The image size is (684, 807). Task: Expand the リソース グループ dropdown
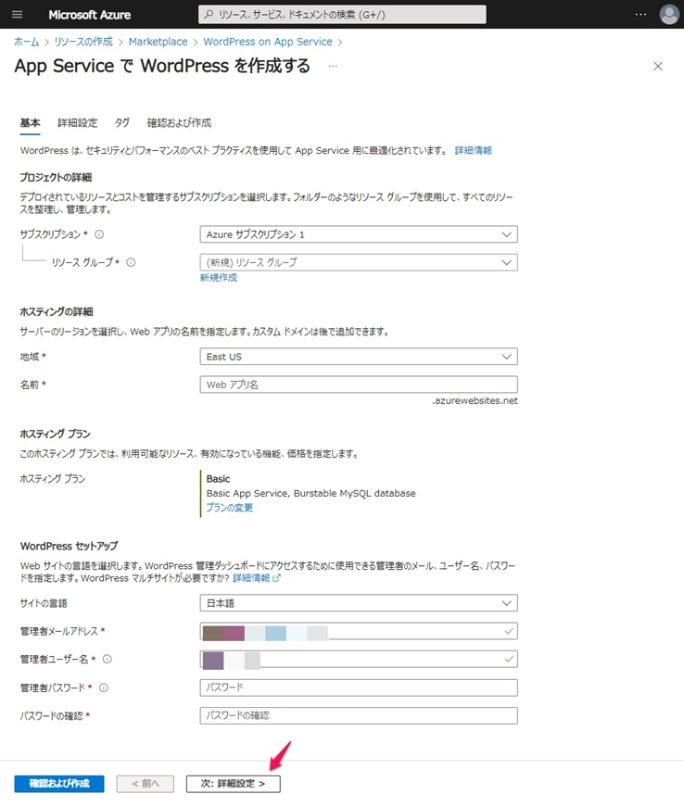(x=359, y=262)
